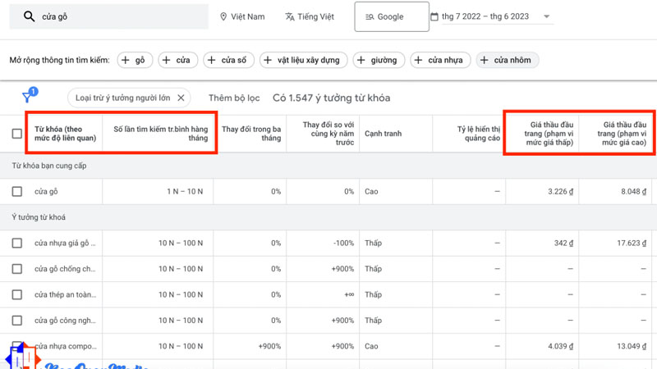Remove the 'Loại trừ ý tưởng người lớn' filter
The image size is (657, 369).
(x=181, y=98)
